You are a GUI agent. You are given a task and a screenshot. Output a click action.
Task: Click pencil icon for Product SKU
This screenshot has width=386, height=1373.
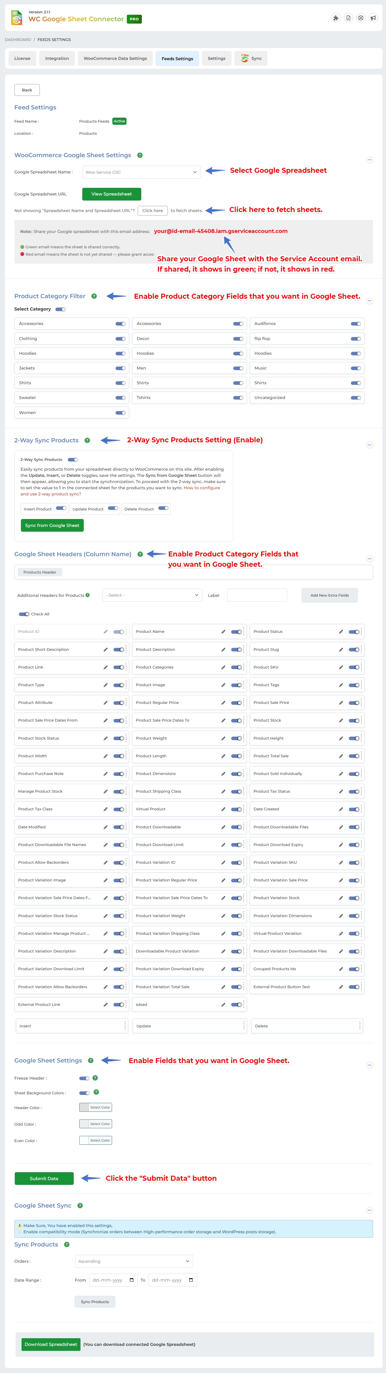(341, 667)
